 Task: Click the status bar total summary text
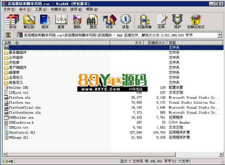click(155, 161)
